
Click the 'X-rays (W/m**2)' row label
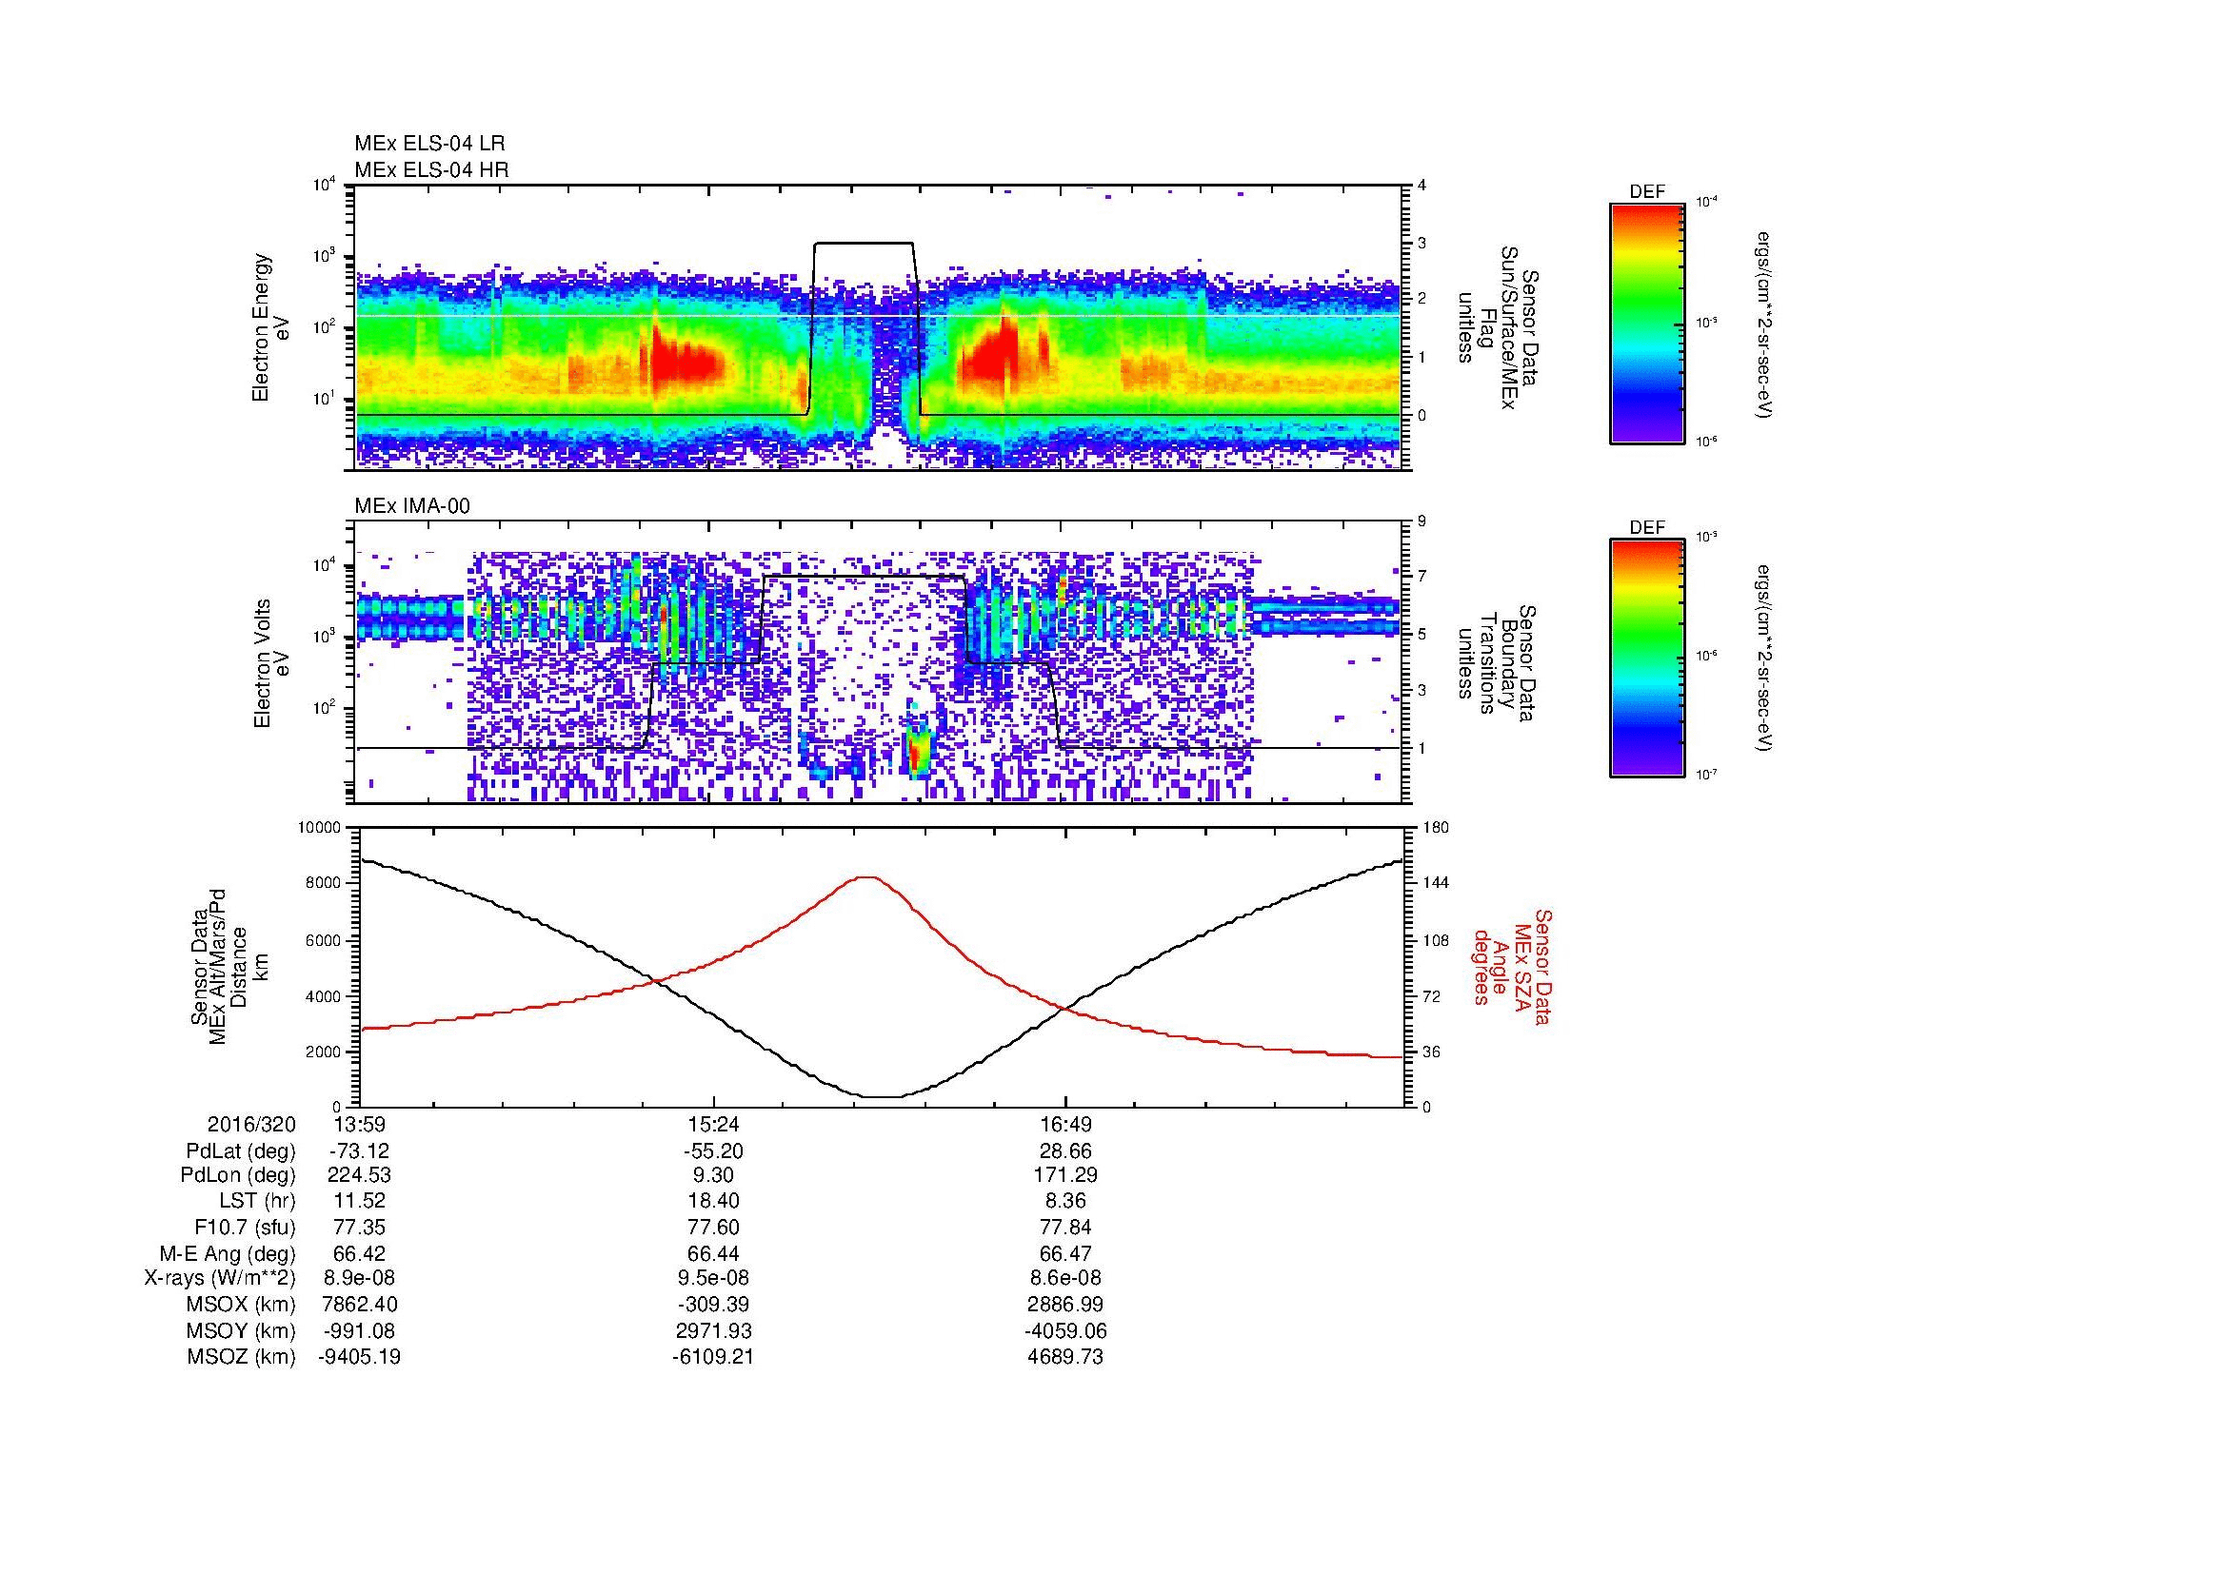[219, 1279]
